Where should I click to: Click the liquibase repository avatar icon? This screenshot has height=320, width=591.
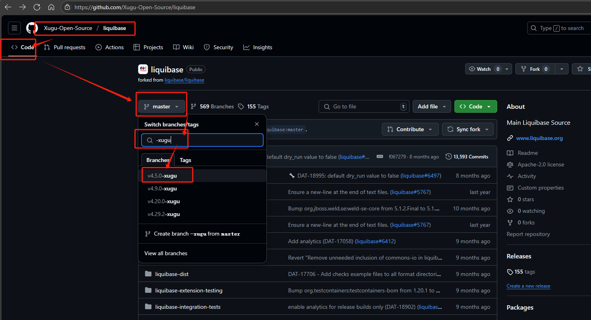tap(143, 69)
